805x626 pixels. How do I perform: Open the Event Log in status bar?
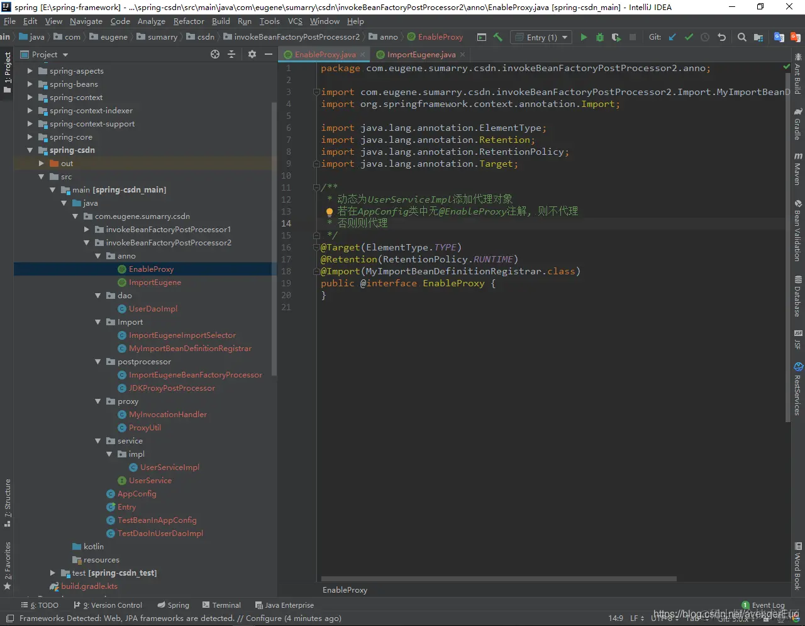coord(763,605)
